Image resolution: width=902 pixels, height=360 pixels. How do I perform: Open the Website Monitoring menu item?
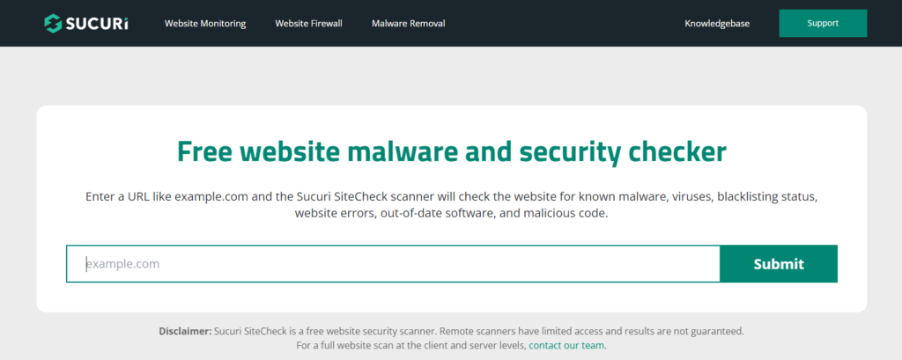(x=205, y=24)
